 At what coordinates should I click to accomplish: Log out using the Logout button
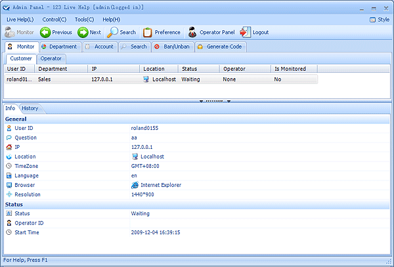pyautogui.click(x=255, y=32)
